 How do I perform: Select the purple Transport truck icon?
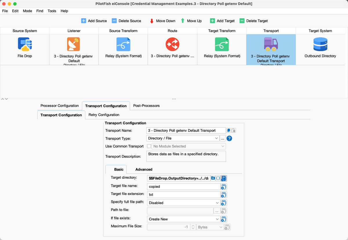coord(271,44)
